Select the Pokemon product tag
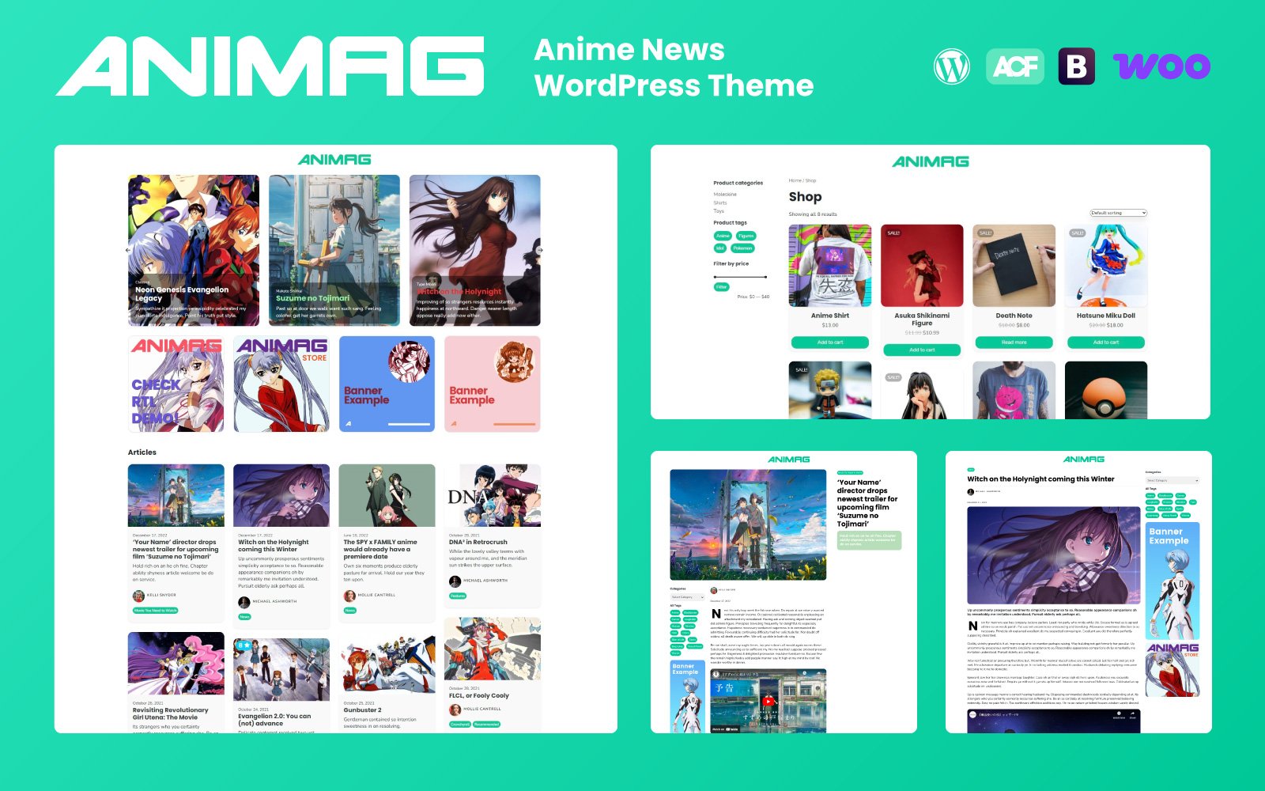Viewport: 1265px width, 791px height. 742,248
